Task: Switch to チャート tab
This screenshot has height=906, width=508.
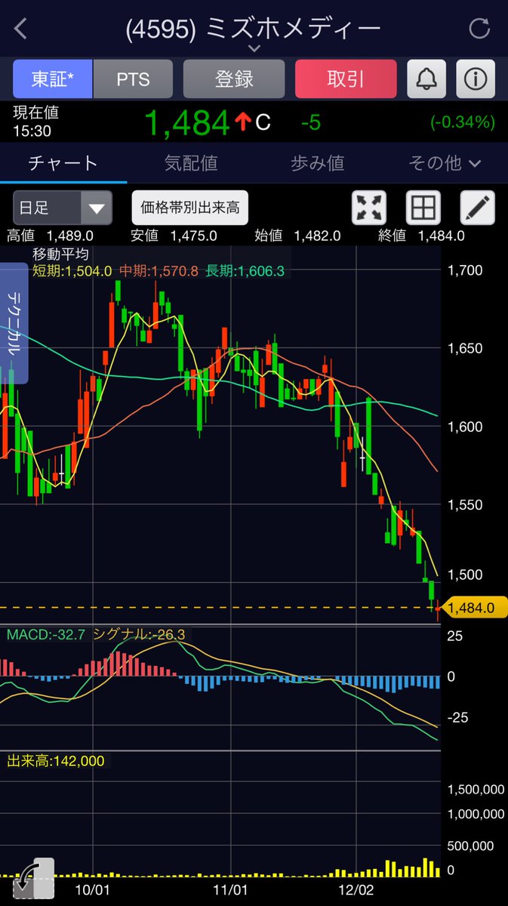Action: pos(63,163)
